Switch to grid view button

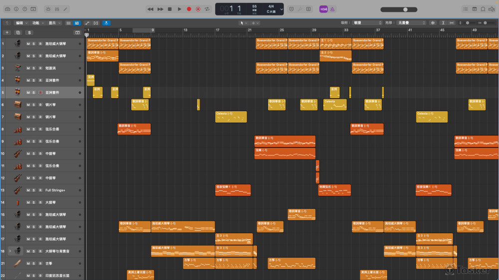click(x=68, y=23)
